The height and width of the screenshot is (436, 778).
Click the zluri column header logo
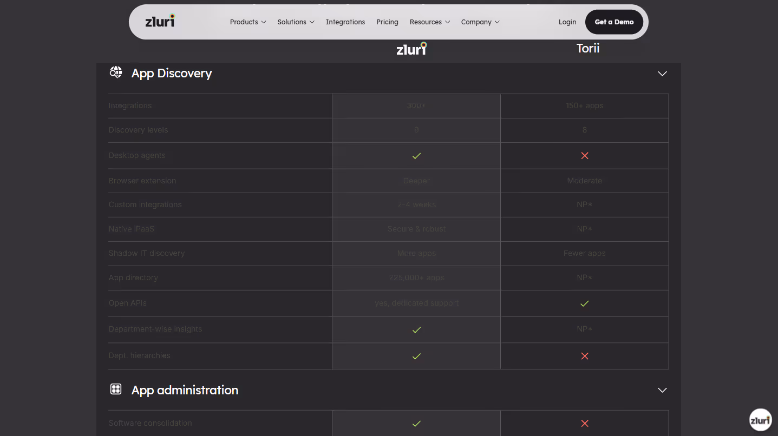tap(411, 49)
